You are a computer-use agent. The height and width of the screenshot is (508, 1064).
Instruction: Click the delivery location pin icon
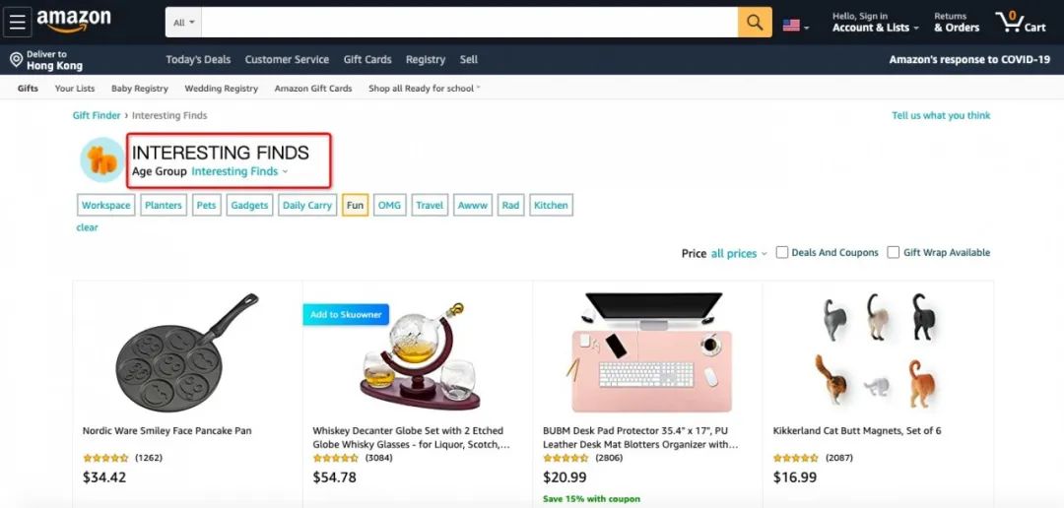tap(17, 60)
